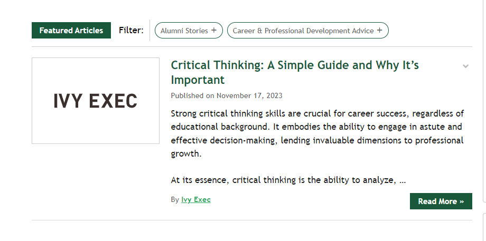Click the Published on November 17, 2023 date

coord(227,96)
